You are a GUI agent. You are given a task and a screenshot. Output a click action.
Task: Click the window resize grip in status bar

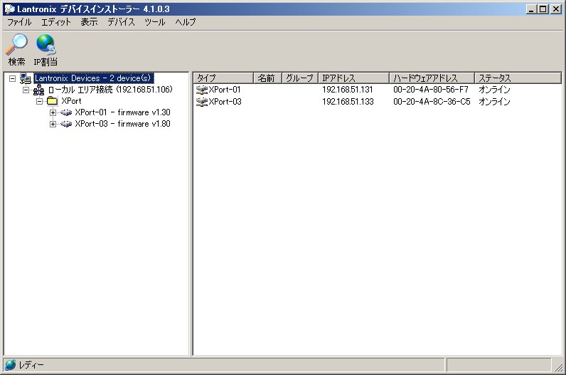point(558,366)
